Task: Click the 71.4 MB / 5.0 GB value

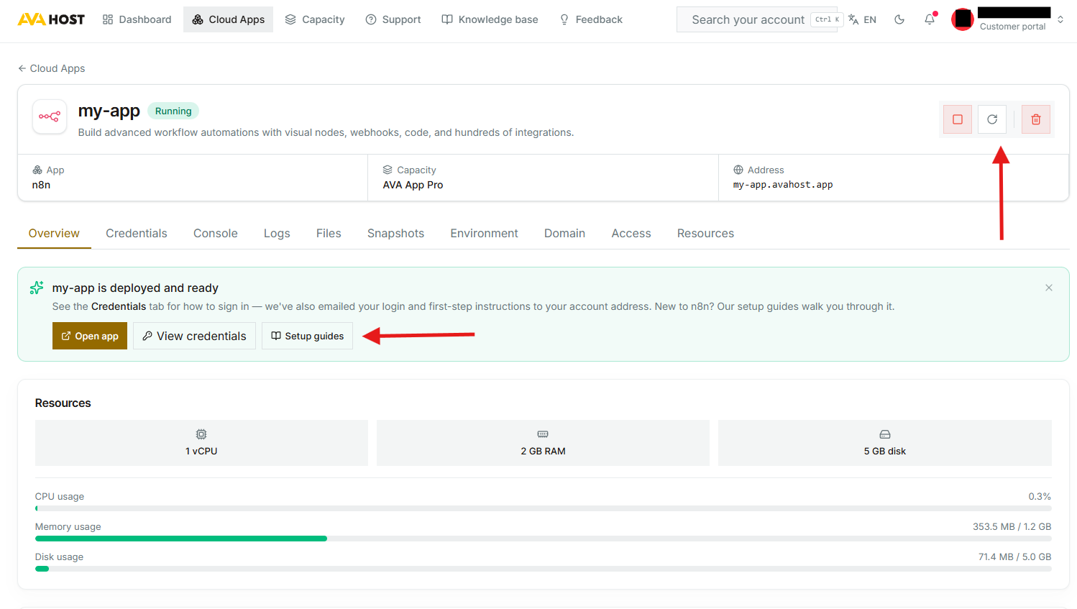Action: pos(1014,557)
